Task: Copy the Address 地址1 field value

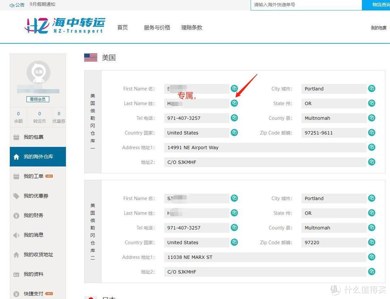Action: click(372, 147)
